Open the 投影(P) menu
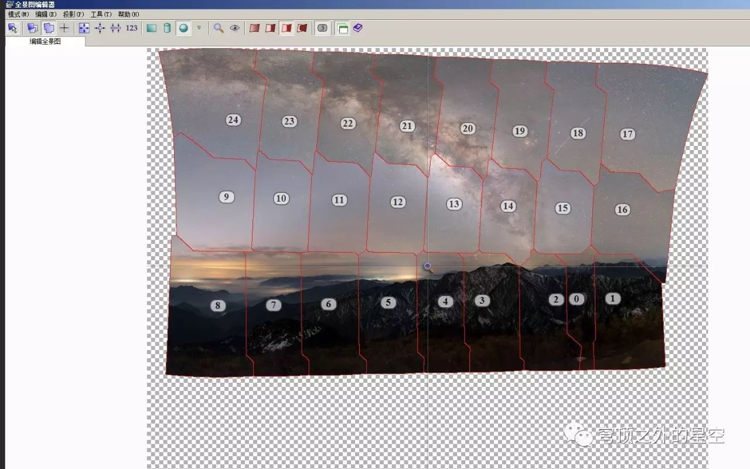This screenshot has height=469, width=750. (x=73, y=14)
